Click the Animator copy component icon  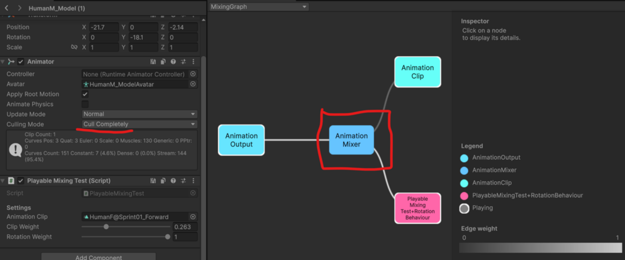pos(163,62)
